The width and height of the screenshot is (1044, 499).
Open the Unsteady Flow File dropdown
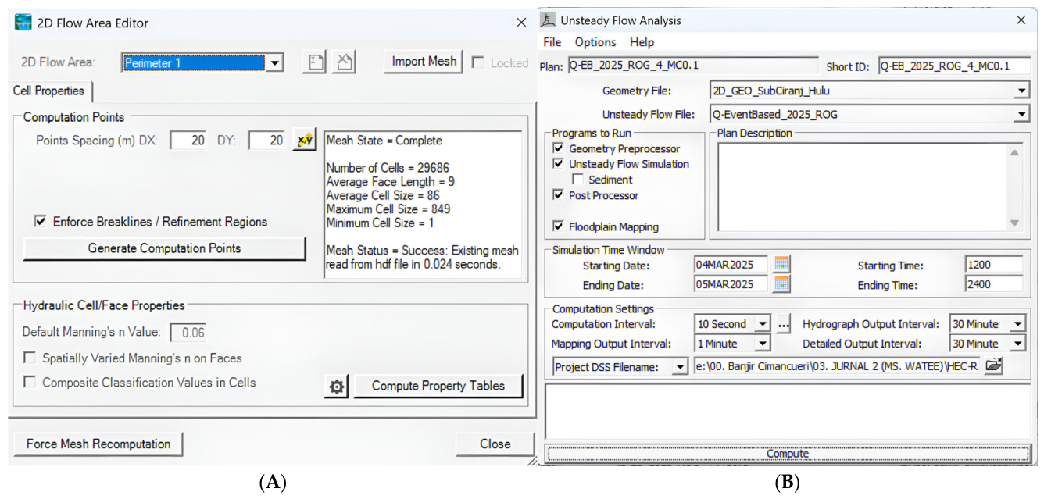(1022, 115)
